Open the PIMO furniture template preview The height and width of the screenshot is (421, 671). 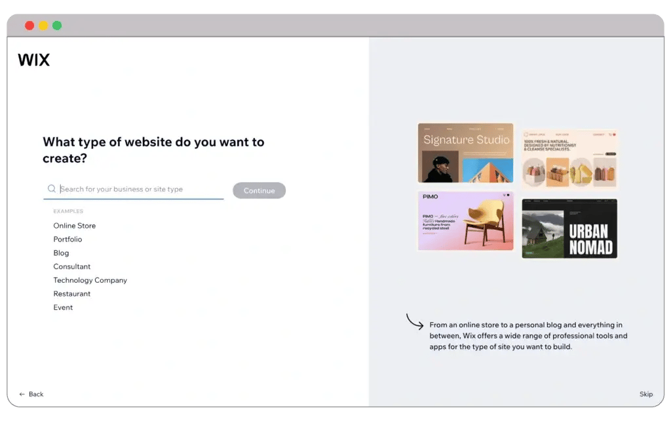click(465, 221)
